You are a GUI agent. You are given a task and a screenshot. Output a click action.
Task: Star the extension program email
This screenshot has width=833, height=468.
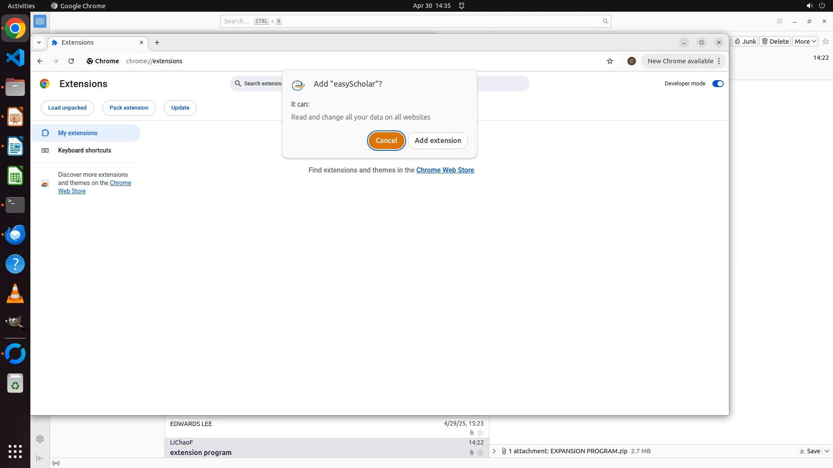(x=480, y=452)
